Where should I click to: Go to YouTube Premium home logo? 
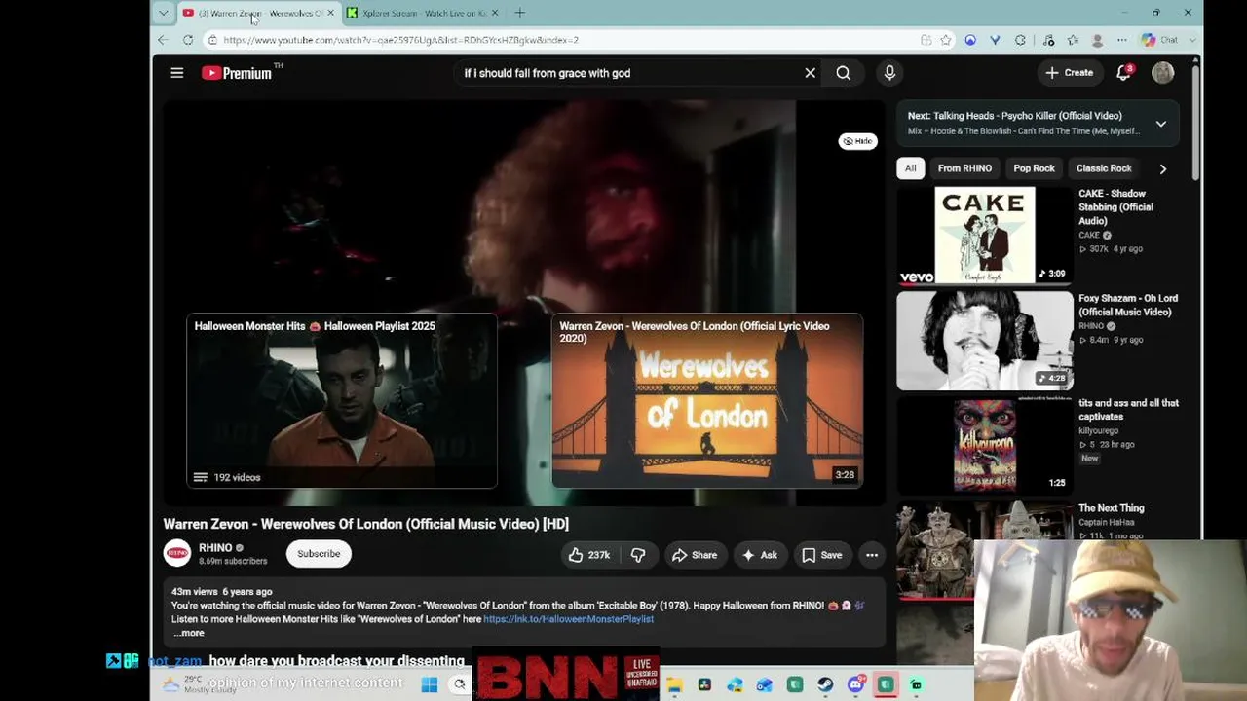pyautogui.click(x=237, y=73)
